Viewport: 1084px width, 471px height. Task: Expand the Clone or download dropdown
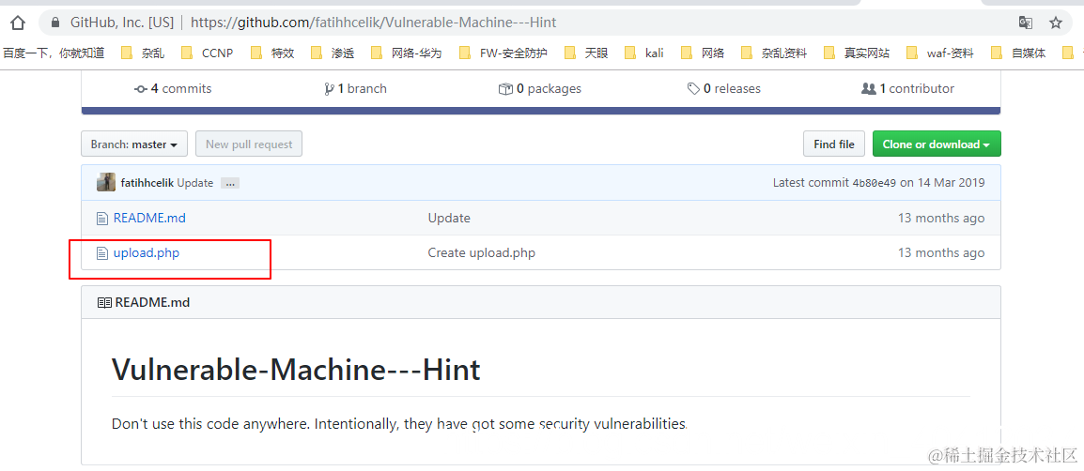[x=937, y=144]
